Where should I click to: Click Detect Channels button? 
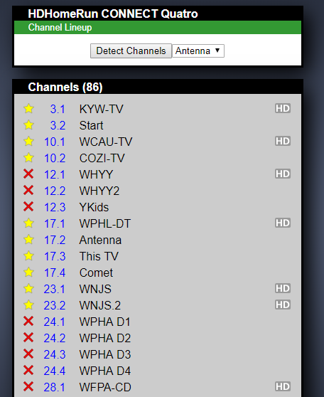(131, 51)
